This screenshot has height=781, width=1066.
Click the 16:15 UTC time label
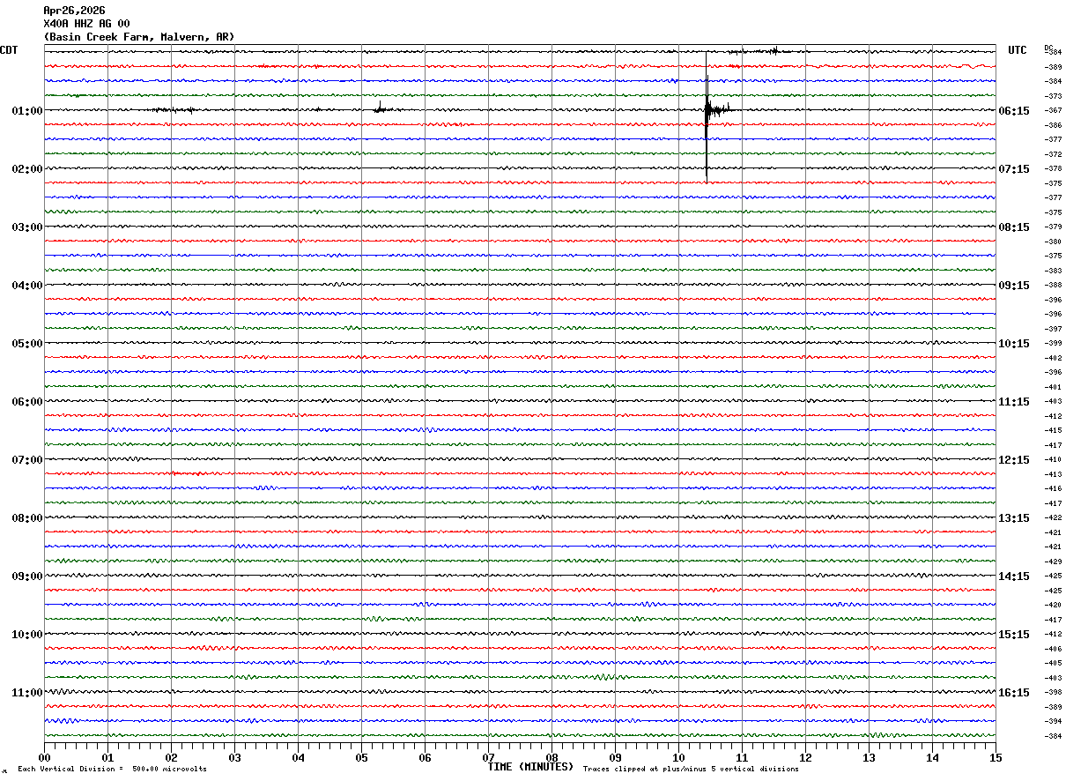(x=1013, y=692)
